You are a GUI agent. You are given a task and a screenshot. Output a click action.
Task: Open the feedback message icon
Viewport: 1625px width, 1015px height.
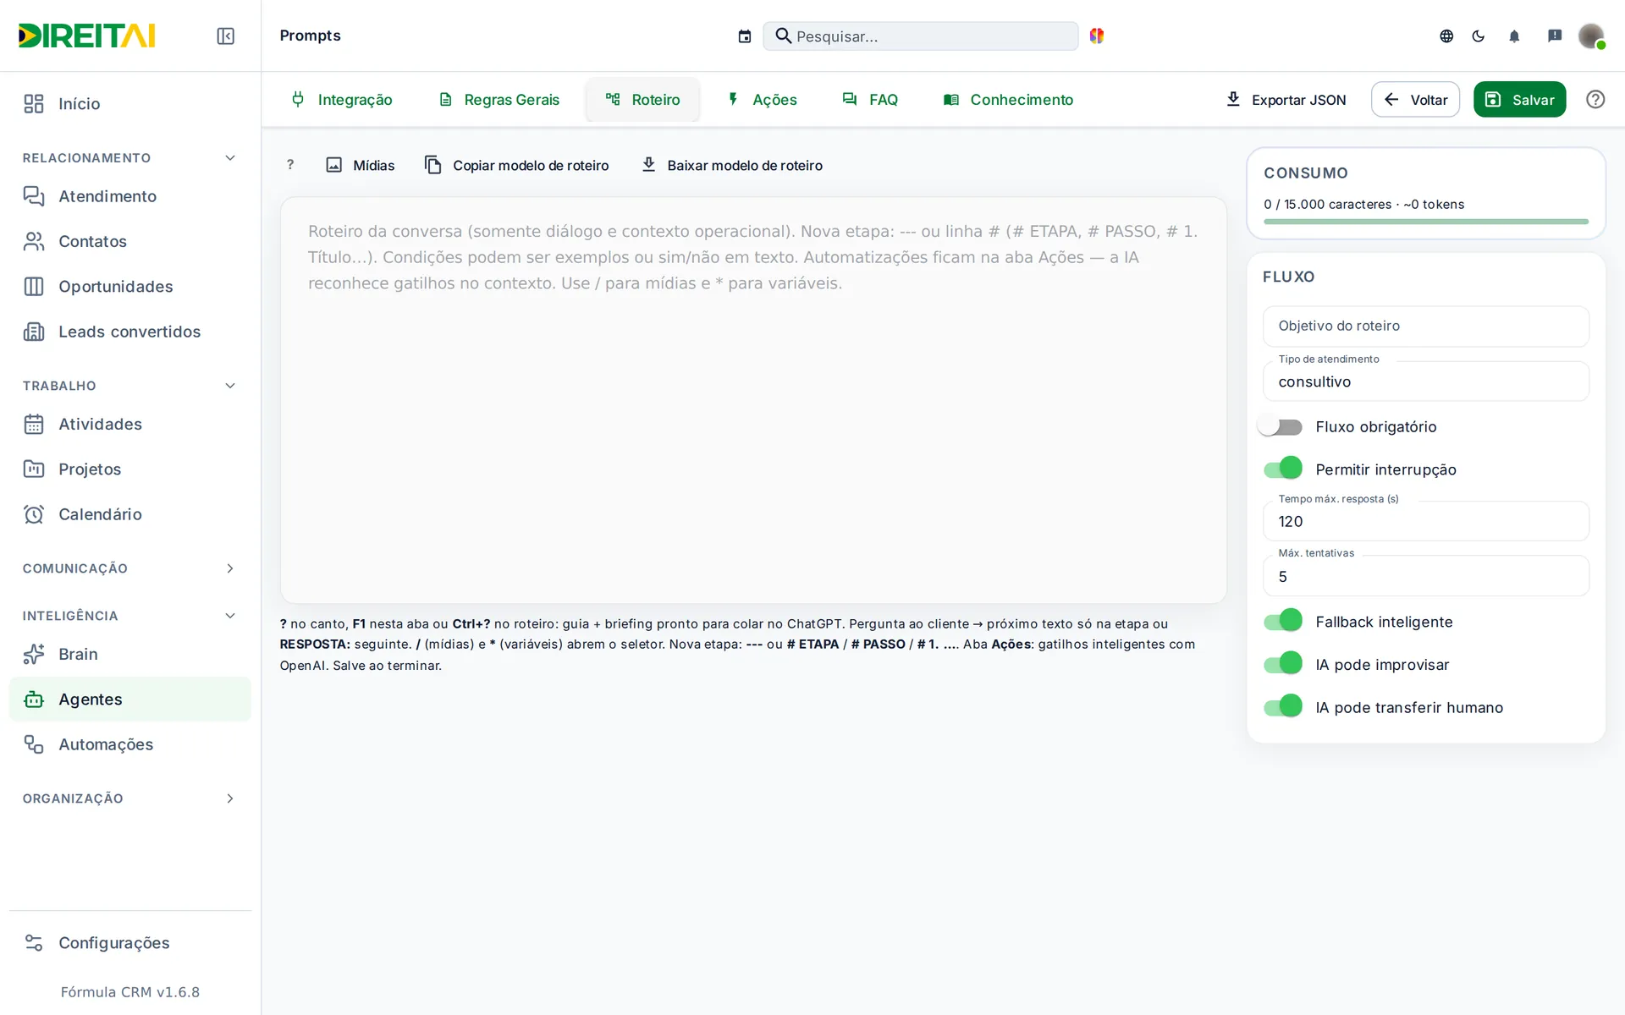coord(1555,36)
